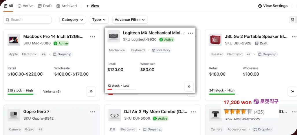This screenshot has width=297, height=135.
Task: Open Variants (6) on Macbook Pro
Action: (x=52, y=92)
